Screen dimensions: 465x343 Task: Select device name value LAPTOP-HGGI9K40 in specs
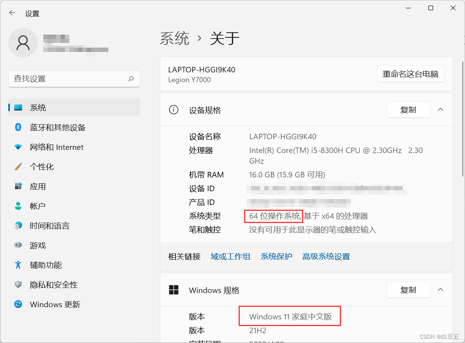click(283, 136)
